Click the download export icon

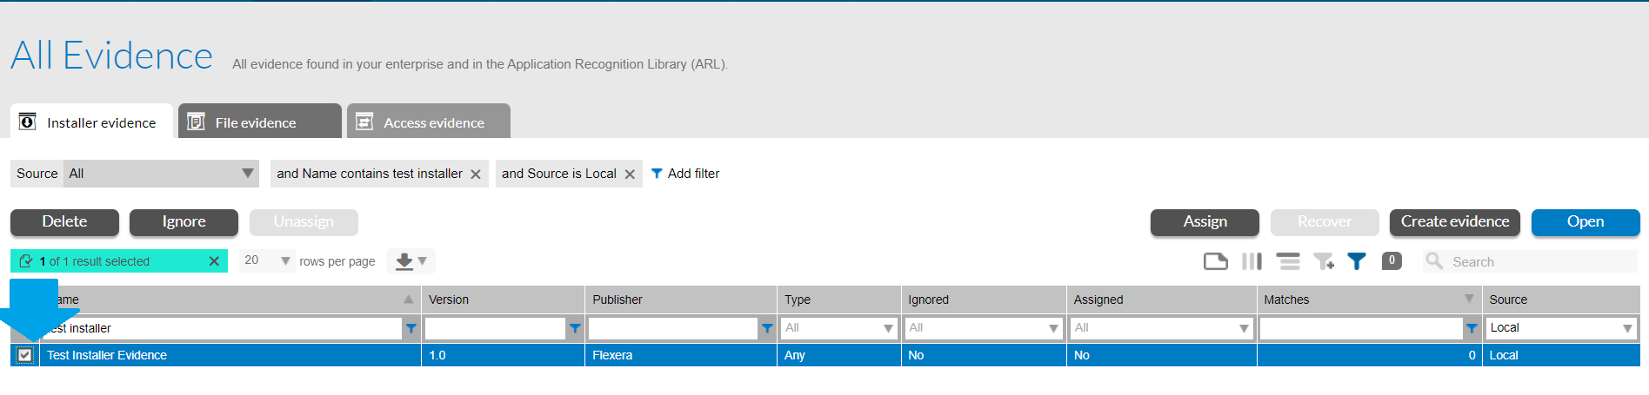tap(404, 261)
